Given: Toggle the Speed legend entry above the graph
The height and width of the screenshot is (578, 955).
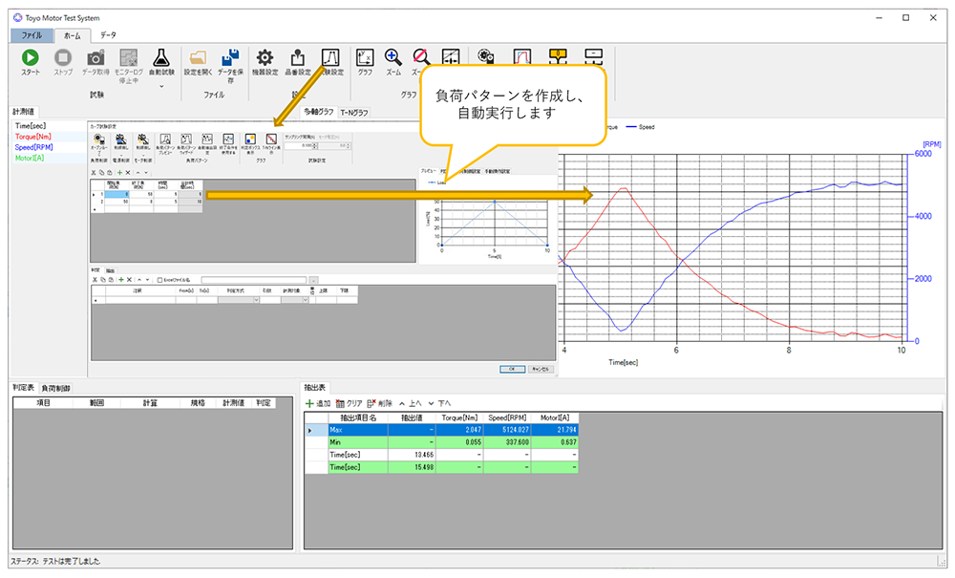Looking at the screenshot, I should [x=640, y=127].
